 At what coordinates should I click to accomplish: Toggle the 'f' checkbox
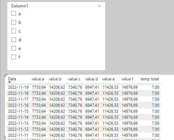(14, 57)
